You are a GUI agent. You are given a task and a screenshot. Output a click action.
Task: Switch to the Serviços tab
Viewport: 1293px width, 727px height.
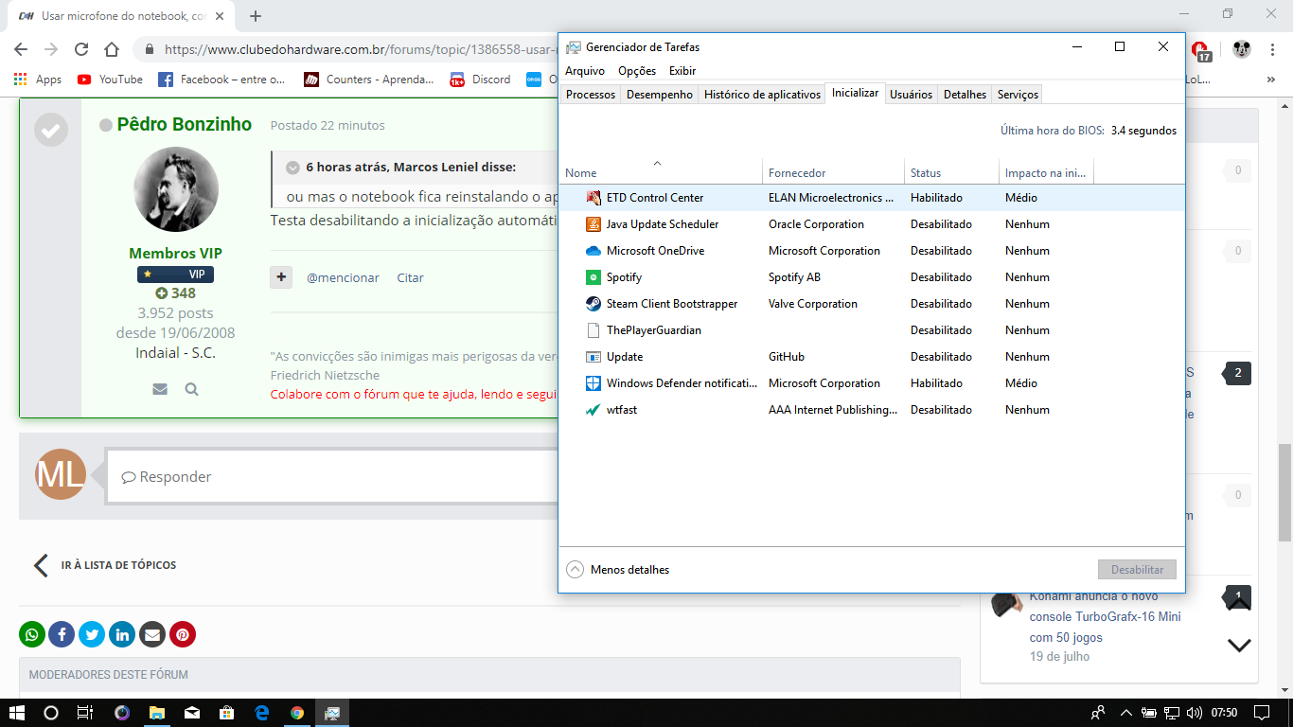pos(1018,95)
